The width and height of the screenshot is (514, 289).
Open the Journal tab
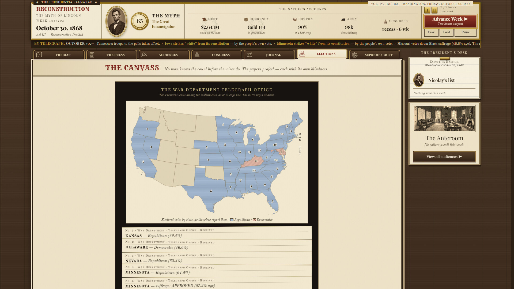click(x=270, y=55)
